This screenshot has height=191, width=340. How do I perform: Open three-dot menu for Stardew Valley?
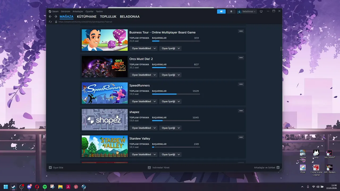241,137
